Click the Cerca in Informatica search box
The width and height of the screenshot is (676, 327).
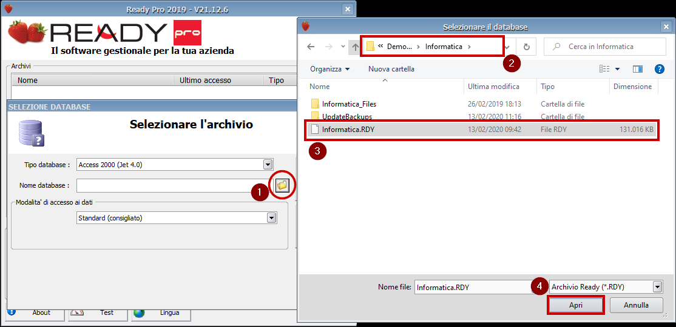coord(605,47)
